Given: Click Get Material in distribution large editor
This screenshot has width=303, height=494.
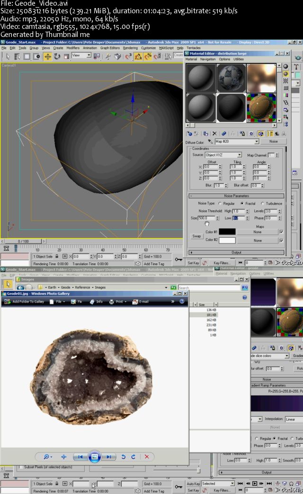Looking at the screenshot, I should [189, 134].
